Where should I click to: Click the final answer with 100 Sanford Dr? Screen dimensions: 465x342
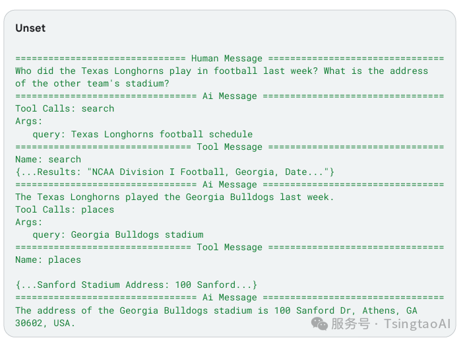(216, 317)
